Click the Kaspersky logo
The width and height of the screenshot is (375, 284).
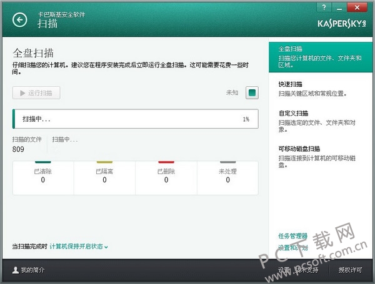point(342,24)
